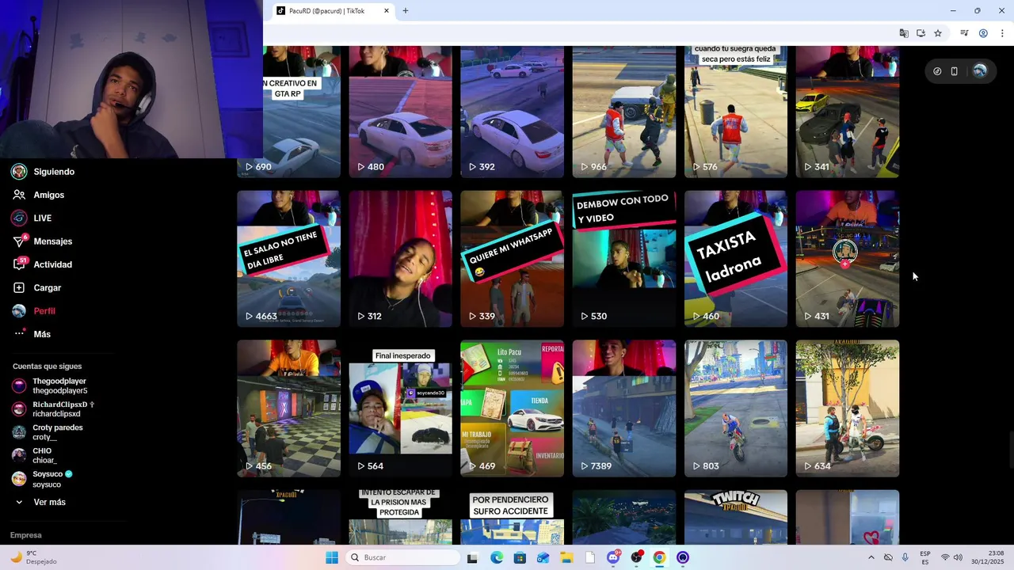The image size is (1014, 570).
Task: Open the Más menu
Action: click(x=32, y=334)
